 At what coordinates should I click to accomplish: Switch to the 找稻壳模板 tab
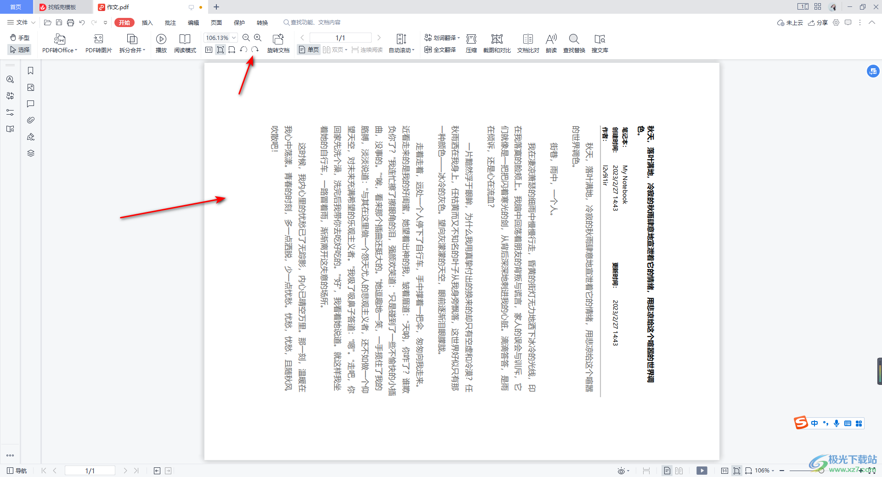point(62,7)
